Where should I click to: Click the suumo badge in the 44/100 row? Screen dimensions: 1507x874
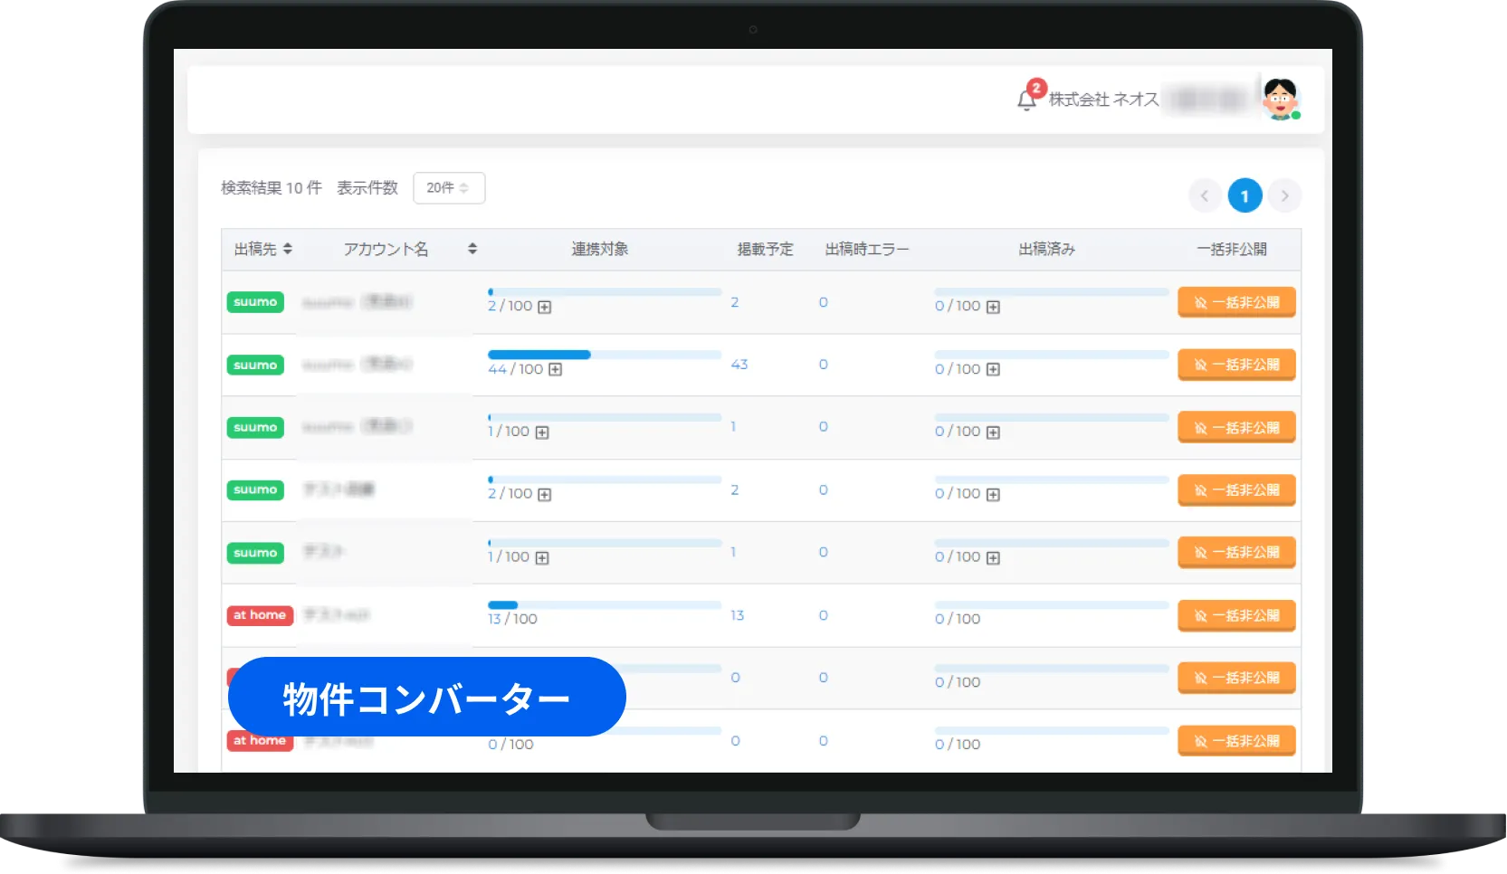(x=255, y=365)
